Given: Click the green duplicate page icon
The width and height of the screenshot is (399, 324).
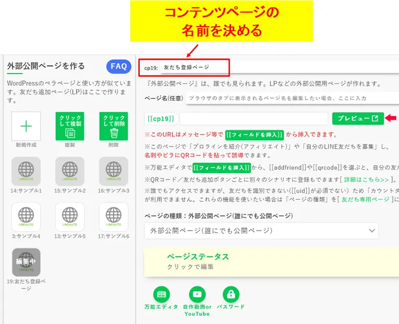Looking at the screenshot, I should click(70, 126).
